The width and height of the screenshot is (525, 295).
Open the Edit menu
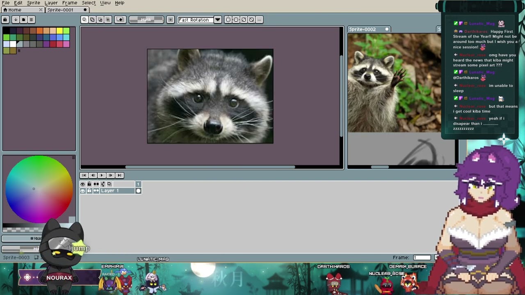point(18,3)
